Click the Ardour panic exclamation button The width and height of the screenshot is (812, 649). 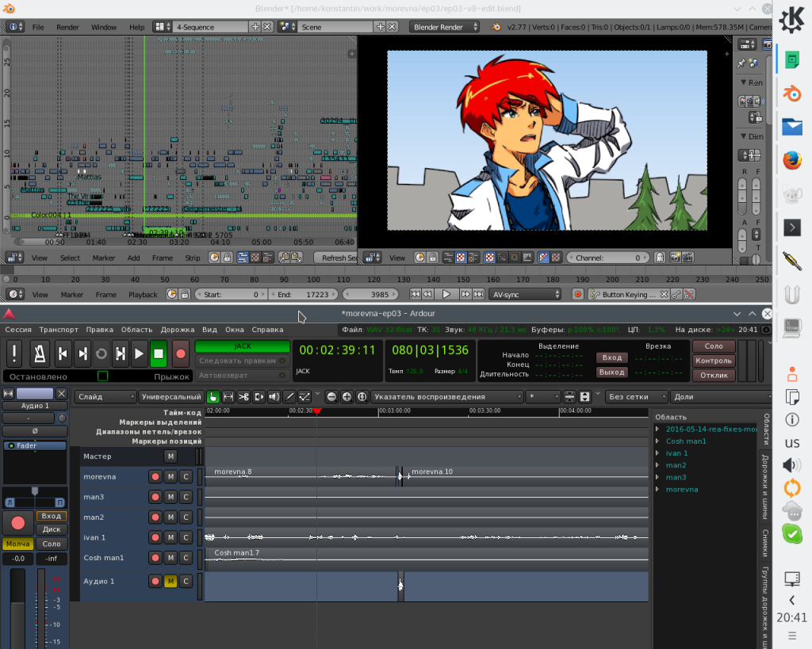pos(14,353)
